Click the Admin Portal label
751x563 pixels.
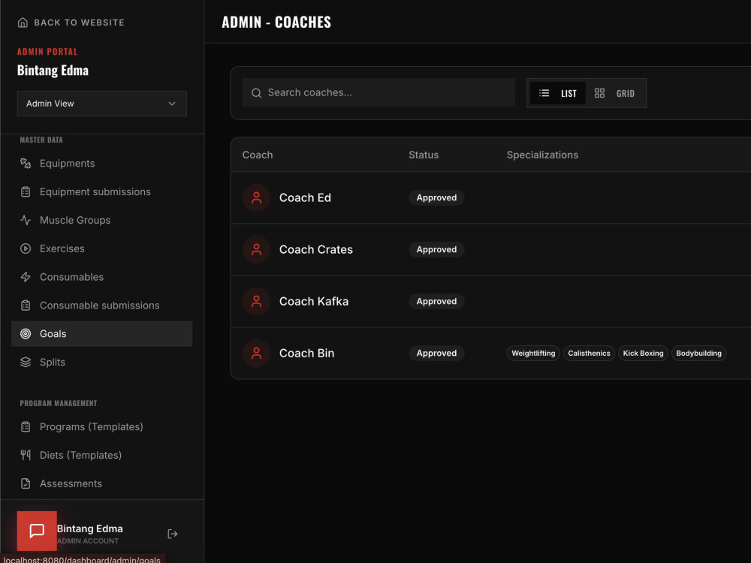click(47, 52)
